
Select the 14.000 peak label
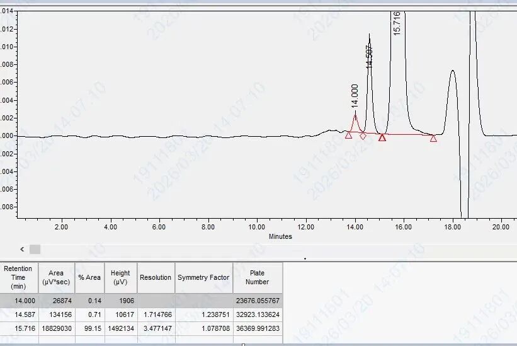(x=355, y=95)
